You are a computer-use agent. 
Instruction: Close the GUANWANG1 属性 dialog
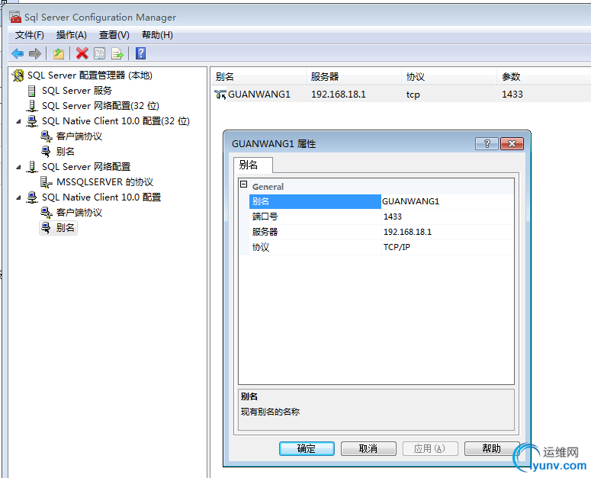click(x=512, y=143)
